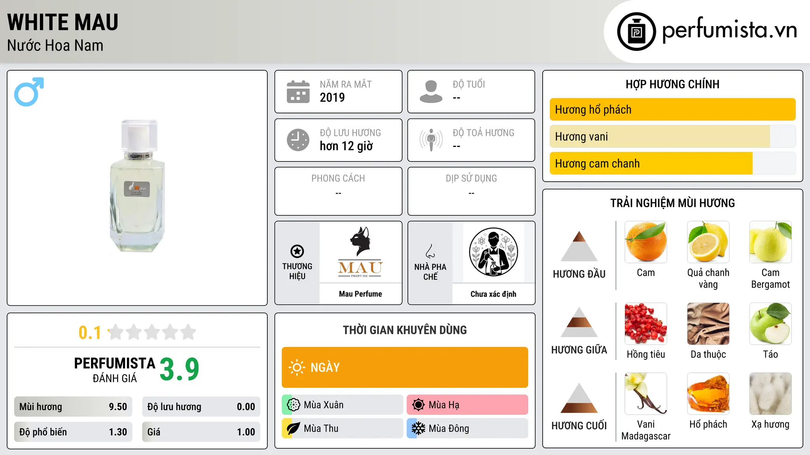Click the Trải nghiệm mùi hương heading
The image size is (810, 455).
tap(672, 203)
